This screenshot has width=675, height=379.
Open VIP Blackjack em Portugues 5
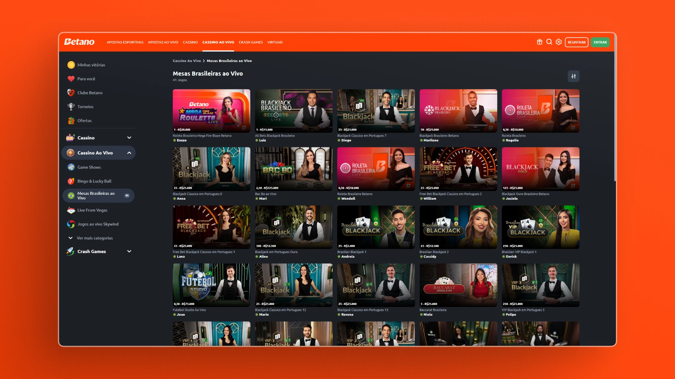coord(540,285)
